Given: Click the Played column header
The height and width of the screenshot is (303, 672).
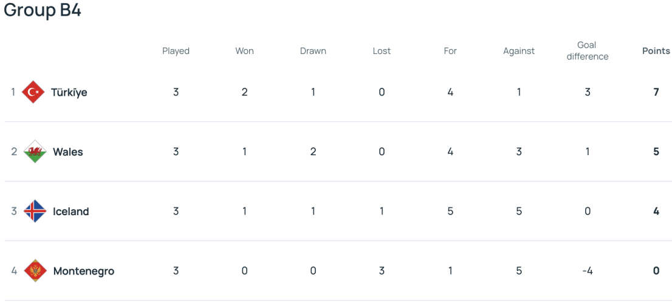Looking at the screenshot, I should pyautogui.click(x=176, y=52).
